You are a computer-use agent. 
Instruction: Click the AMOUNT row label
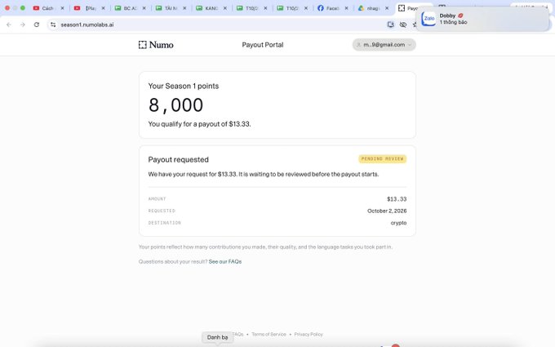158,199
